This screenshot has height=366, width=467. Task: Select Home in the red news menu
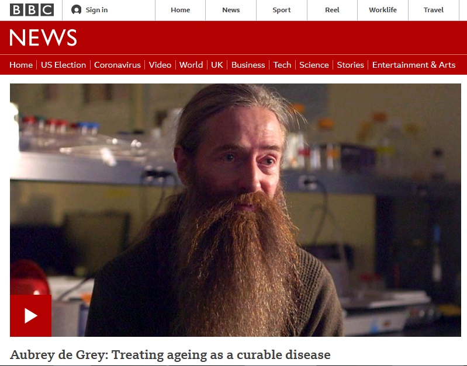[x=21, y=65]
